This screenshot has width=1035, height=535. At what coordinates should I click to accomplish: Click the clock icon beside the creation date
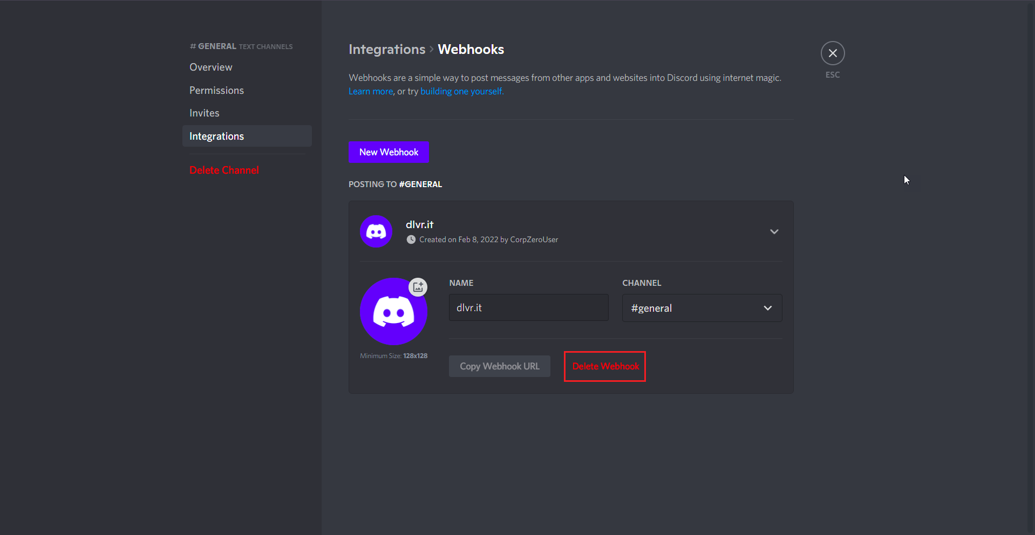coord(411,239)
